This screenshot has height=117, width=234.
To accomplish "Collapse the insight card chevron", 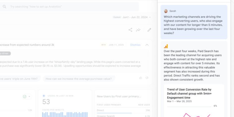I will (x=147, y=45).
